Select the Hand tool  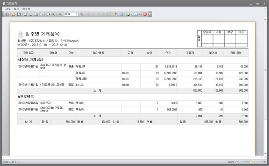click(48, 14)
